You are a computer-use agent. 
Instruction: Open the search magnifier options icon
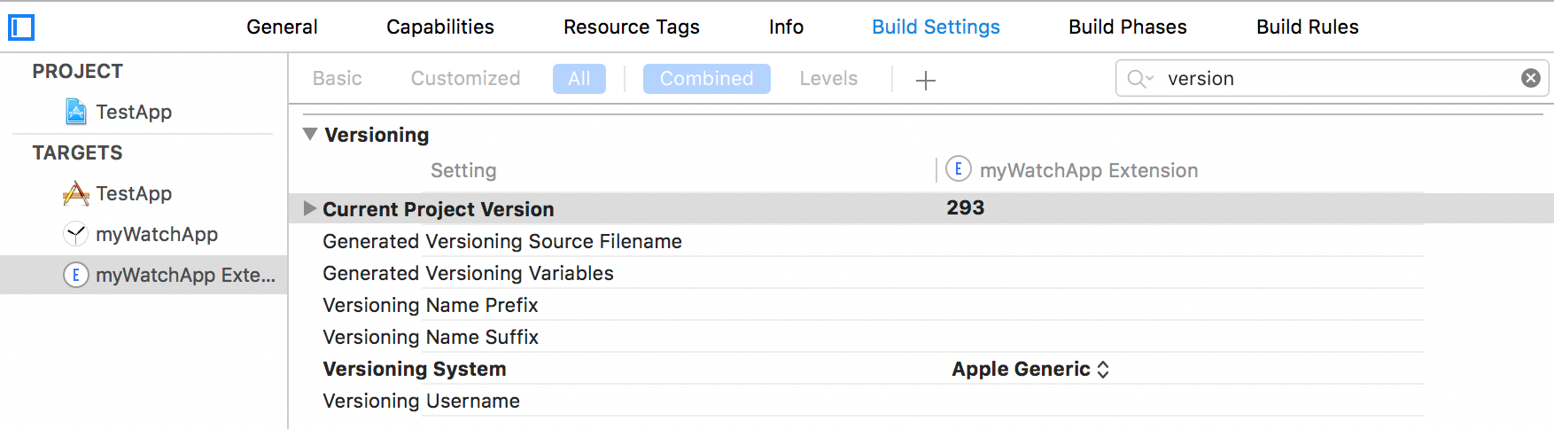pyautogui.click(x=1139, y=79)
